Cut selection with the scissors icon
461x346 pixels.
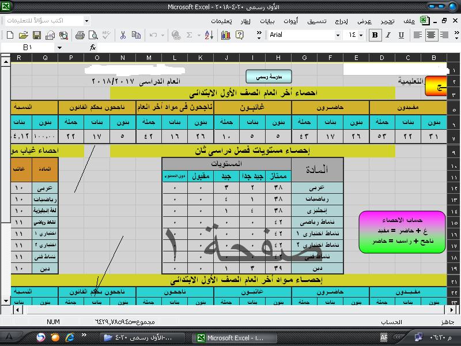(123, 35)
